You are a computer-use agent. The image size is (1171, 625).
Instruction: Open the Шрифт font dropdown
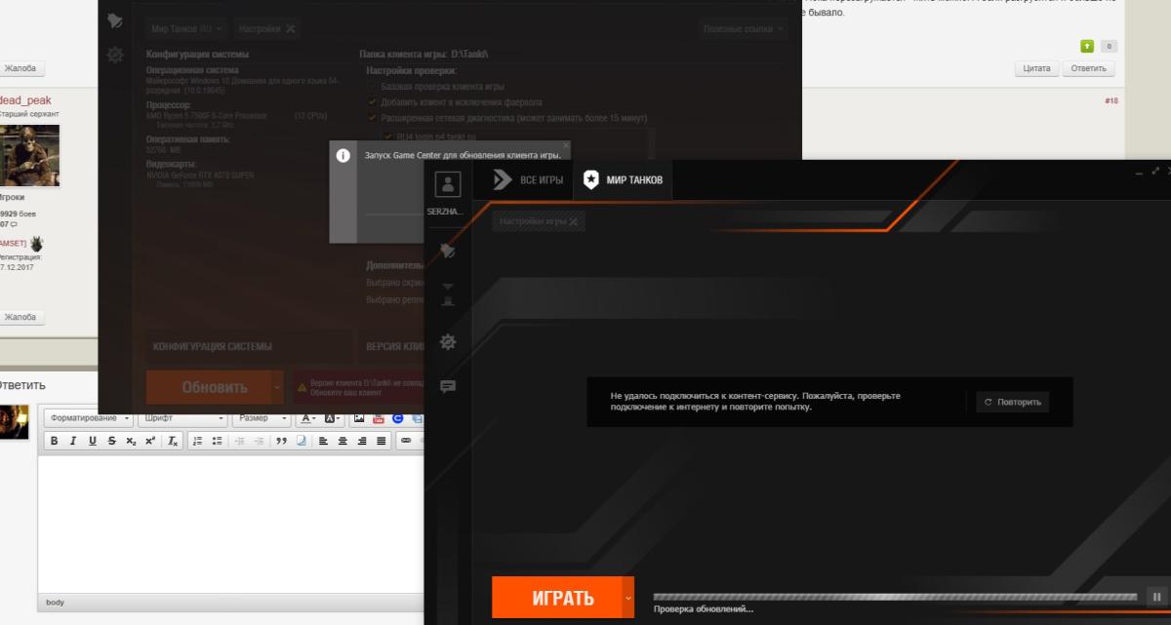182,418
